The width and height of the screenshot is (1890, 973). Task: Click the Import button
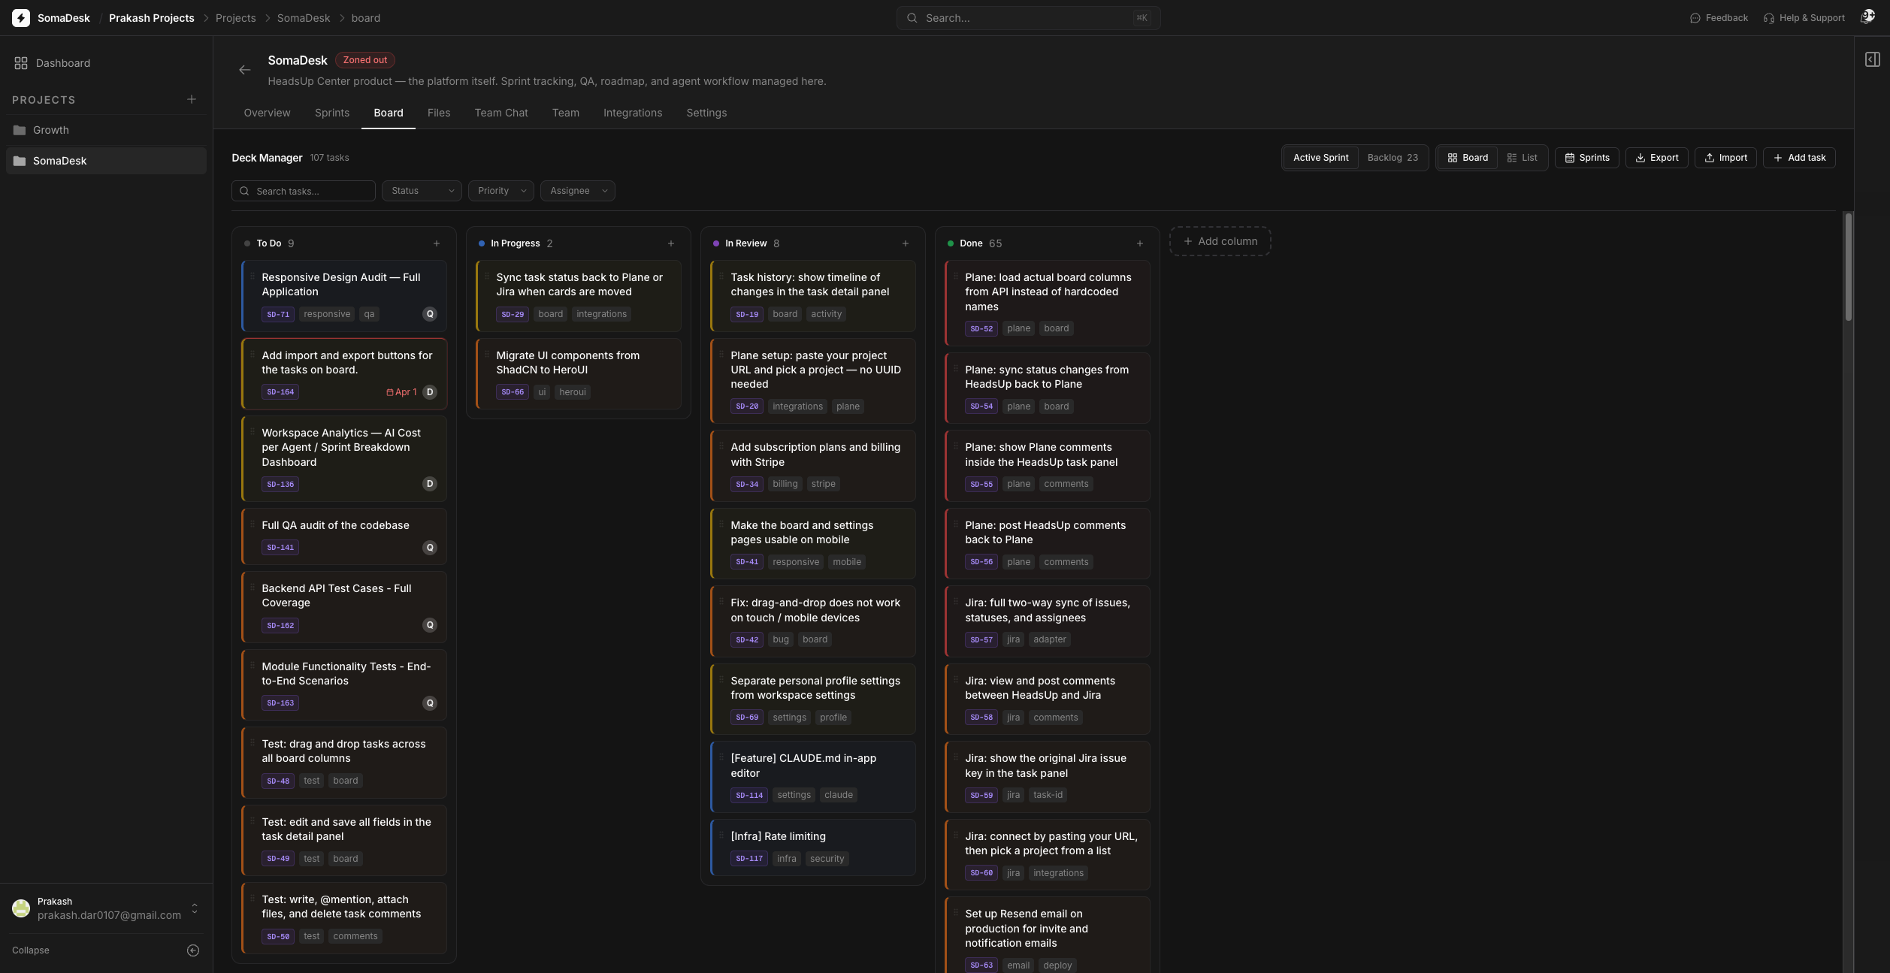click(1725, 158)
